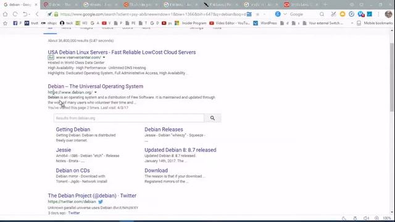
Task: Open the Insider Program bookmark
Action: pos(191,23)
